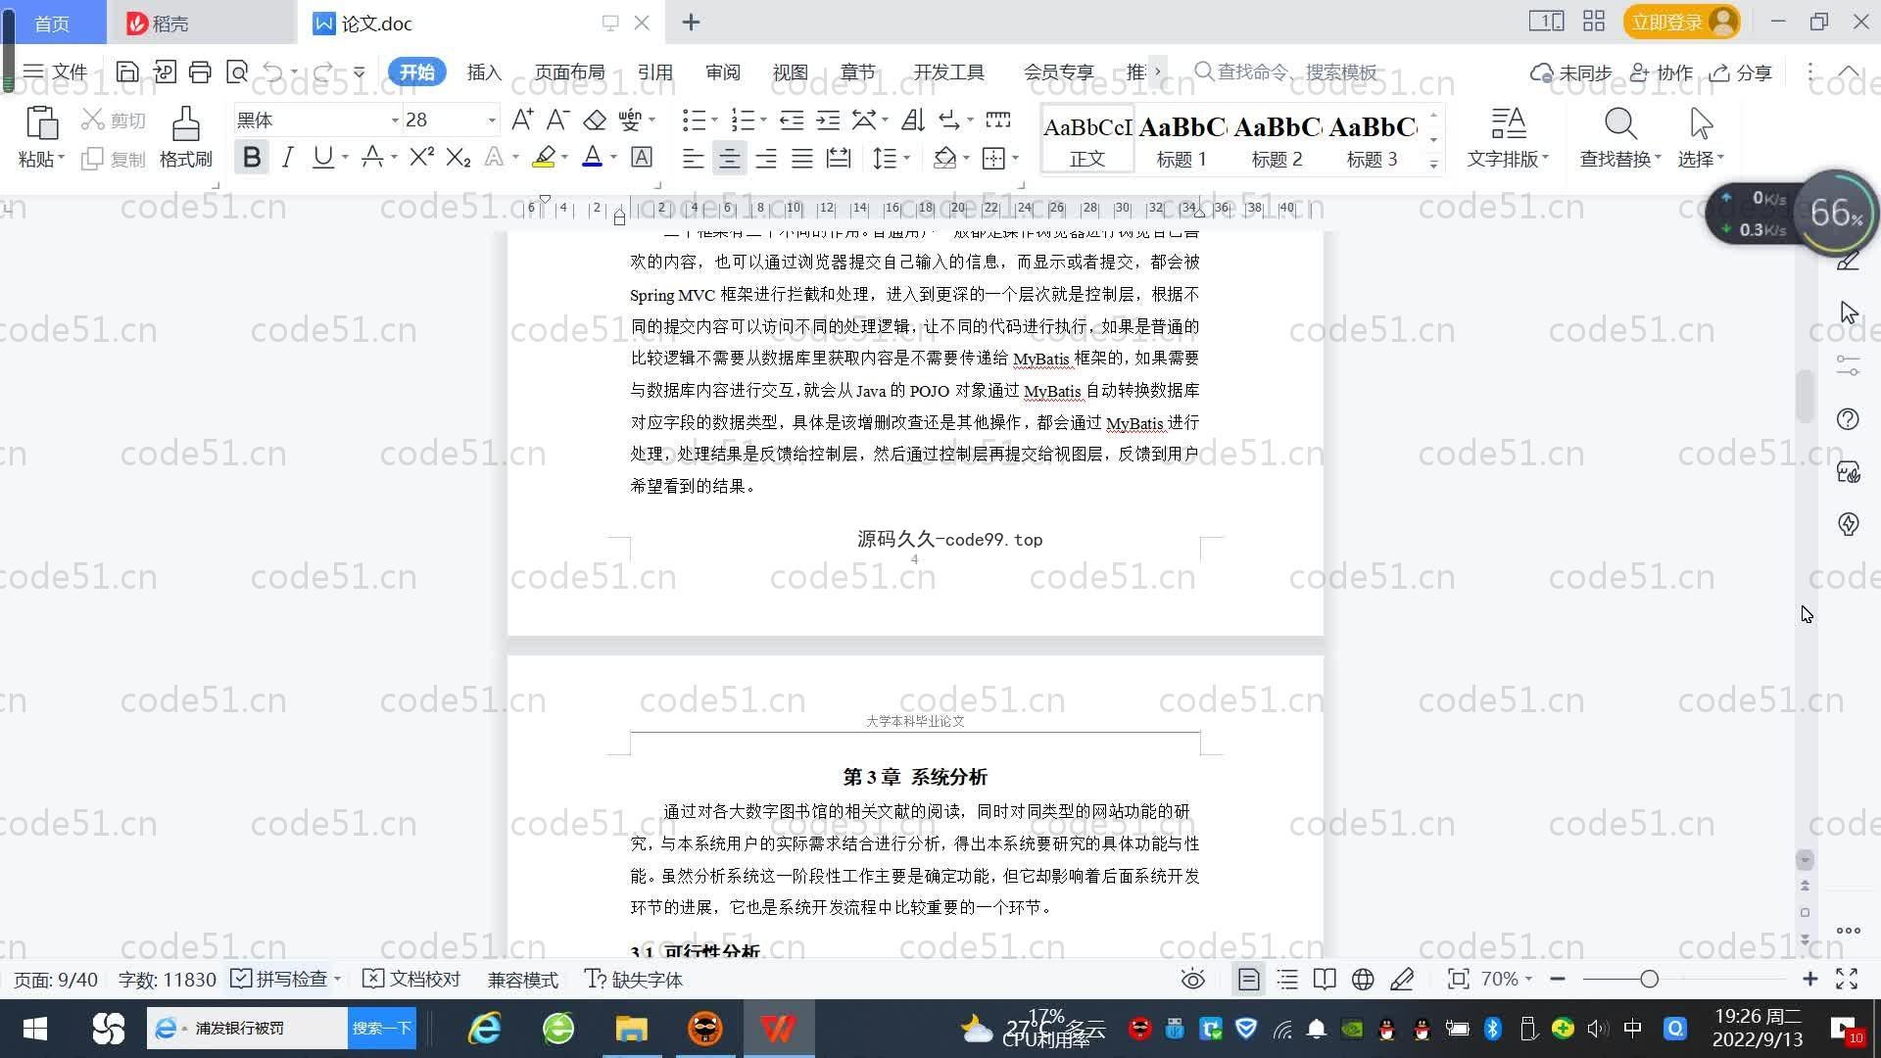The height and width of the screenshot is (1058, 1881).
Task: Expand numbered list options
Action: click(763, 120)
